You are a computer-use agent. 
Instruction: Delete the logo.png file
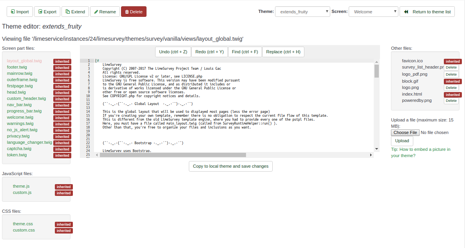[x=451, y=88]
